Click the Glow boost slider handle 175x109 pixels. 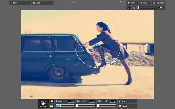98,105
